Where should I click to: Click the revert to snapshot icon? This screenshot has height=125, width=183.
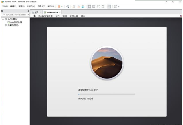click(78, 6)
